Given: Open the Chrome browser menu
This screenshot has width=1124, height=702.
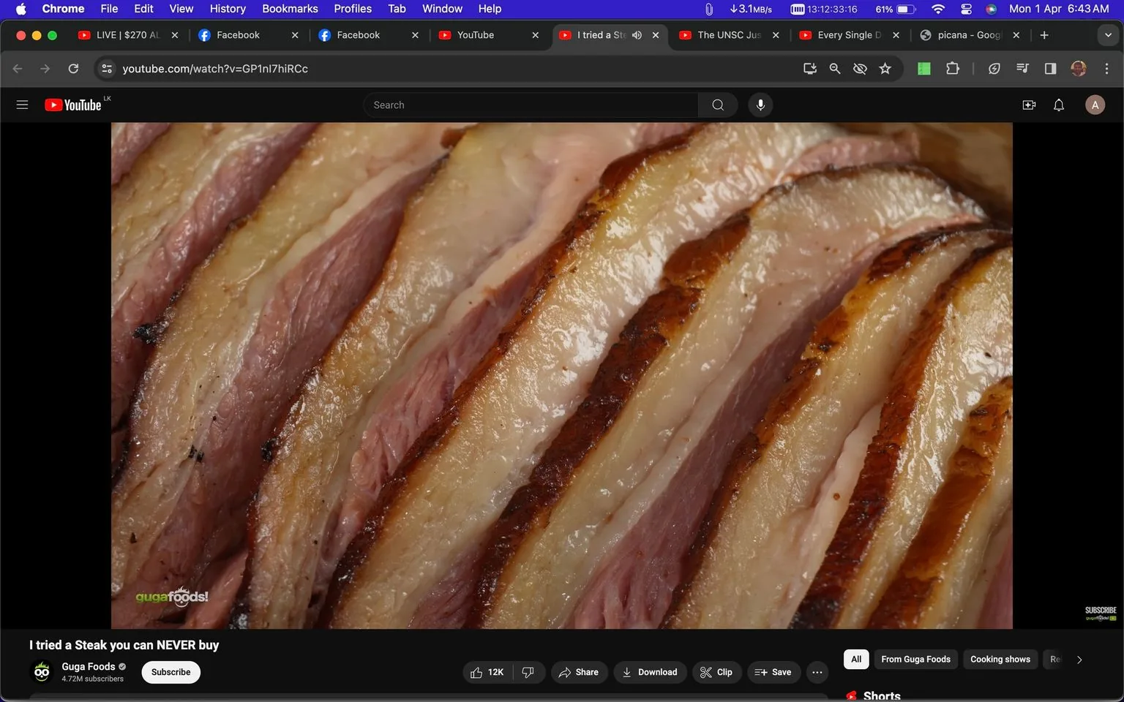Looking at the screenshot, I should coord(1107,68).
